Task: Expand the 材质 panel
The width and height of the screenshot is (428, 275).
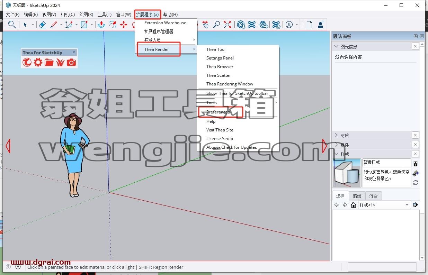Action: pyautogui.click(x=336, y=135)
